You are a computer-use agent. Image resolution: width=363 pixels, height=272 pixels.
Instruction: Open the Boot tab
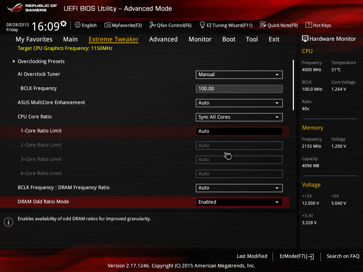click(229, 39)
